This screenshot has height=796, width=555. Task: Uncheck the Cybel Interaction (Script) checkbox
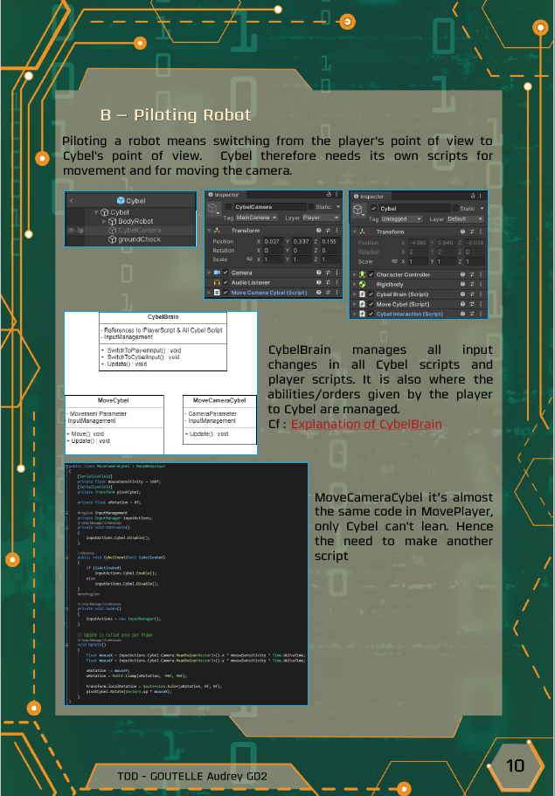click(x=371, y=315)
